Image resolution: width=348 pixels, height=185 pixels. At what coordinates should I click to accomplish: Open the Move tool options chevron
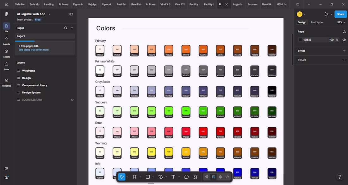(127, 177)
